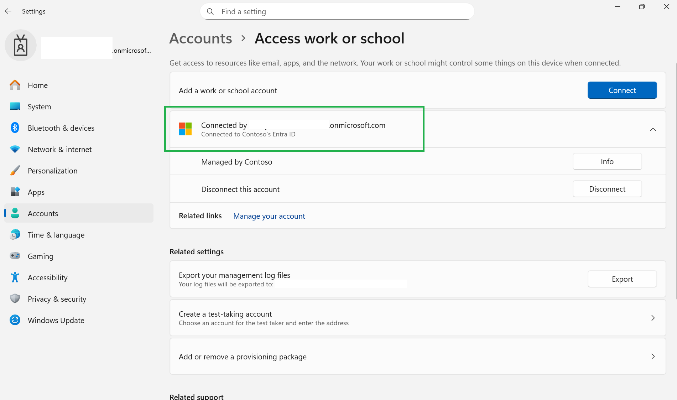Click the 'Connected to Contoso's Entra ID' text
Screen dimensions: 677x400
point(248,134)
